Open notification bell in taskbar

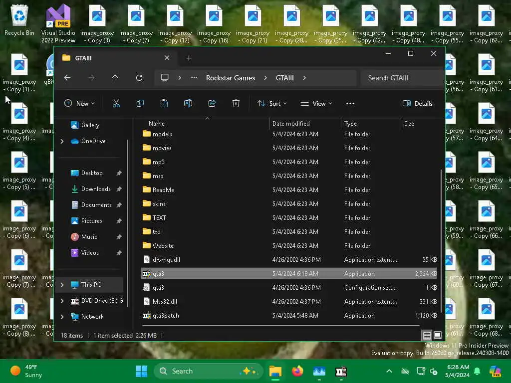(x=477, y=371)
